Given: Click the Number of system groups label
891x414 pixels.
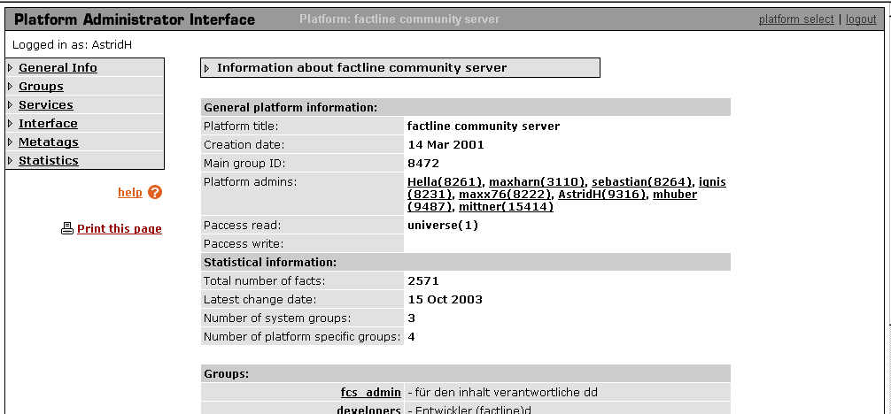Looking at the screenshot, I should tap(277, 318).
